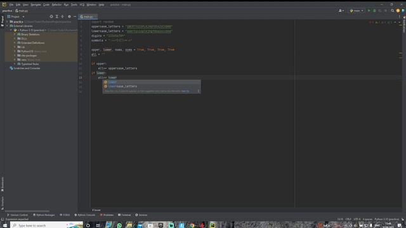Screen dimensions: 406x228
Task: Click the Select Opened File target icon
Action: 51,16
